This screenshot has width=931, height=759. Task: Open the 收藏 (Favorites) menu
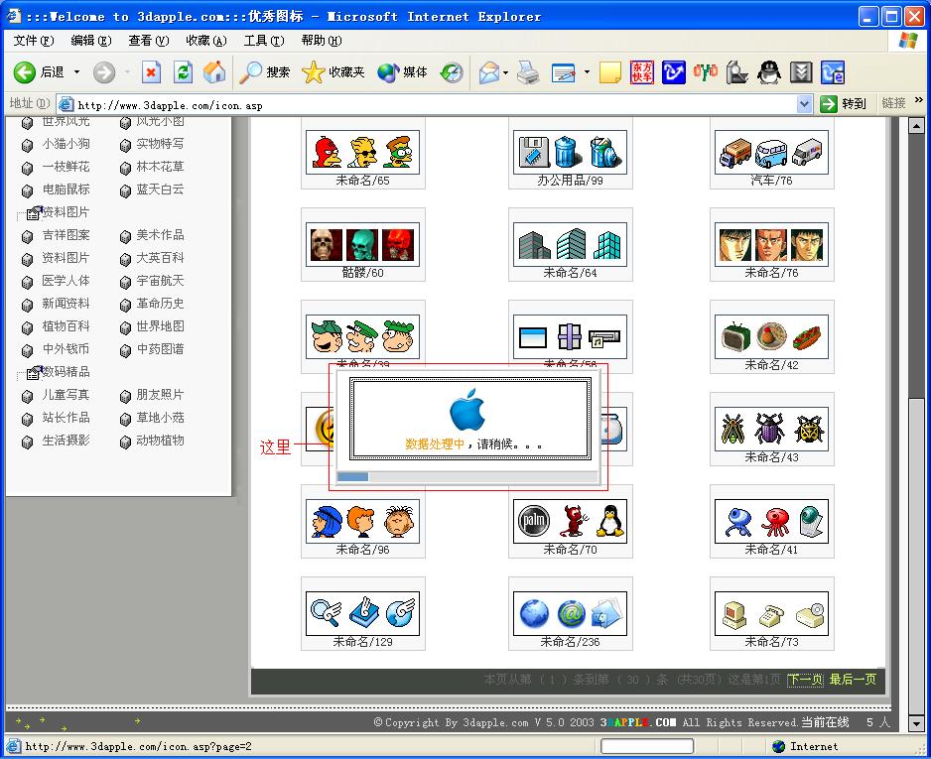coord(205,41)
